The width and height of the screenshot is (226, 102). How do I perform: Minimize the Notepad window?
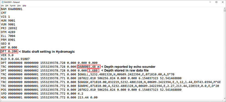[x=210, y=2]
